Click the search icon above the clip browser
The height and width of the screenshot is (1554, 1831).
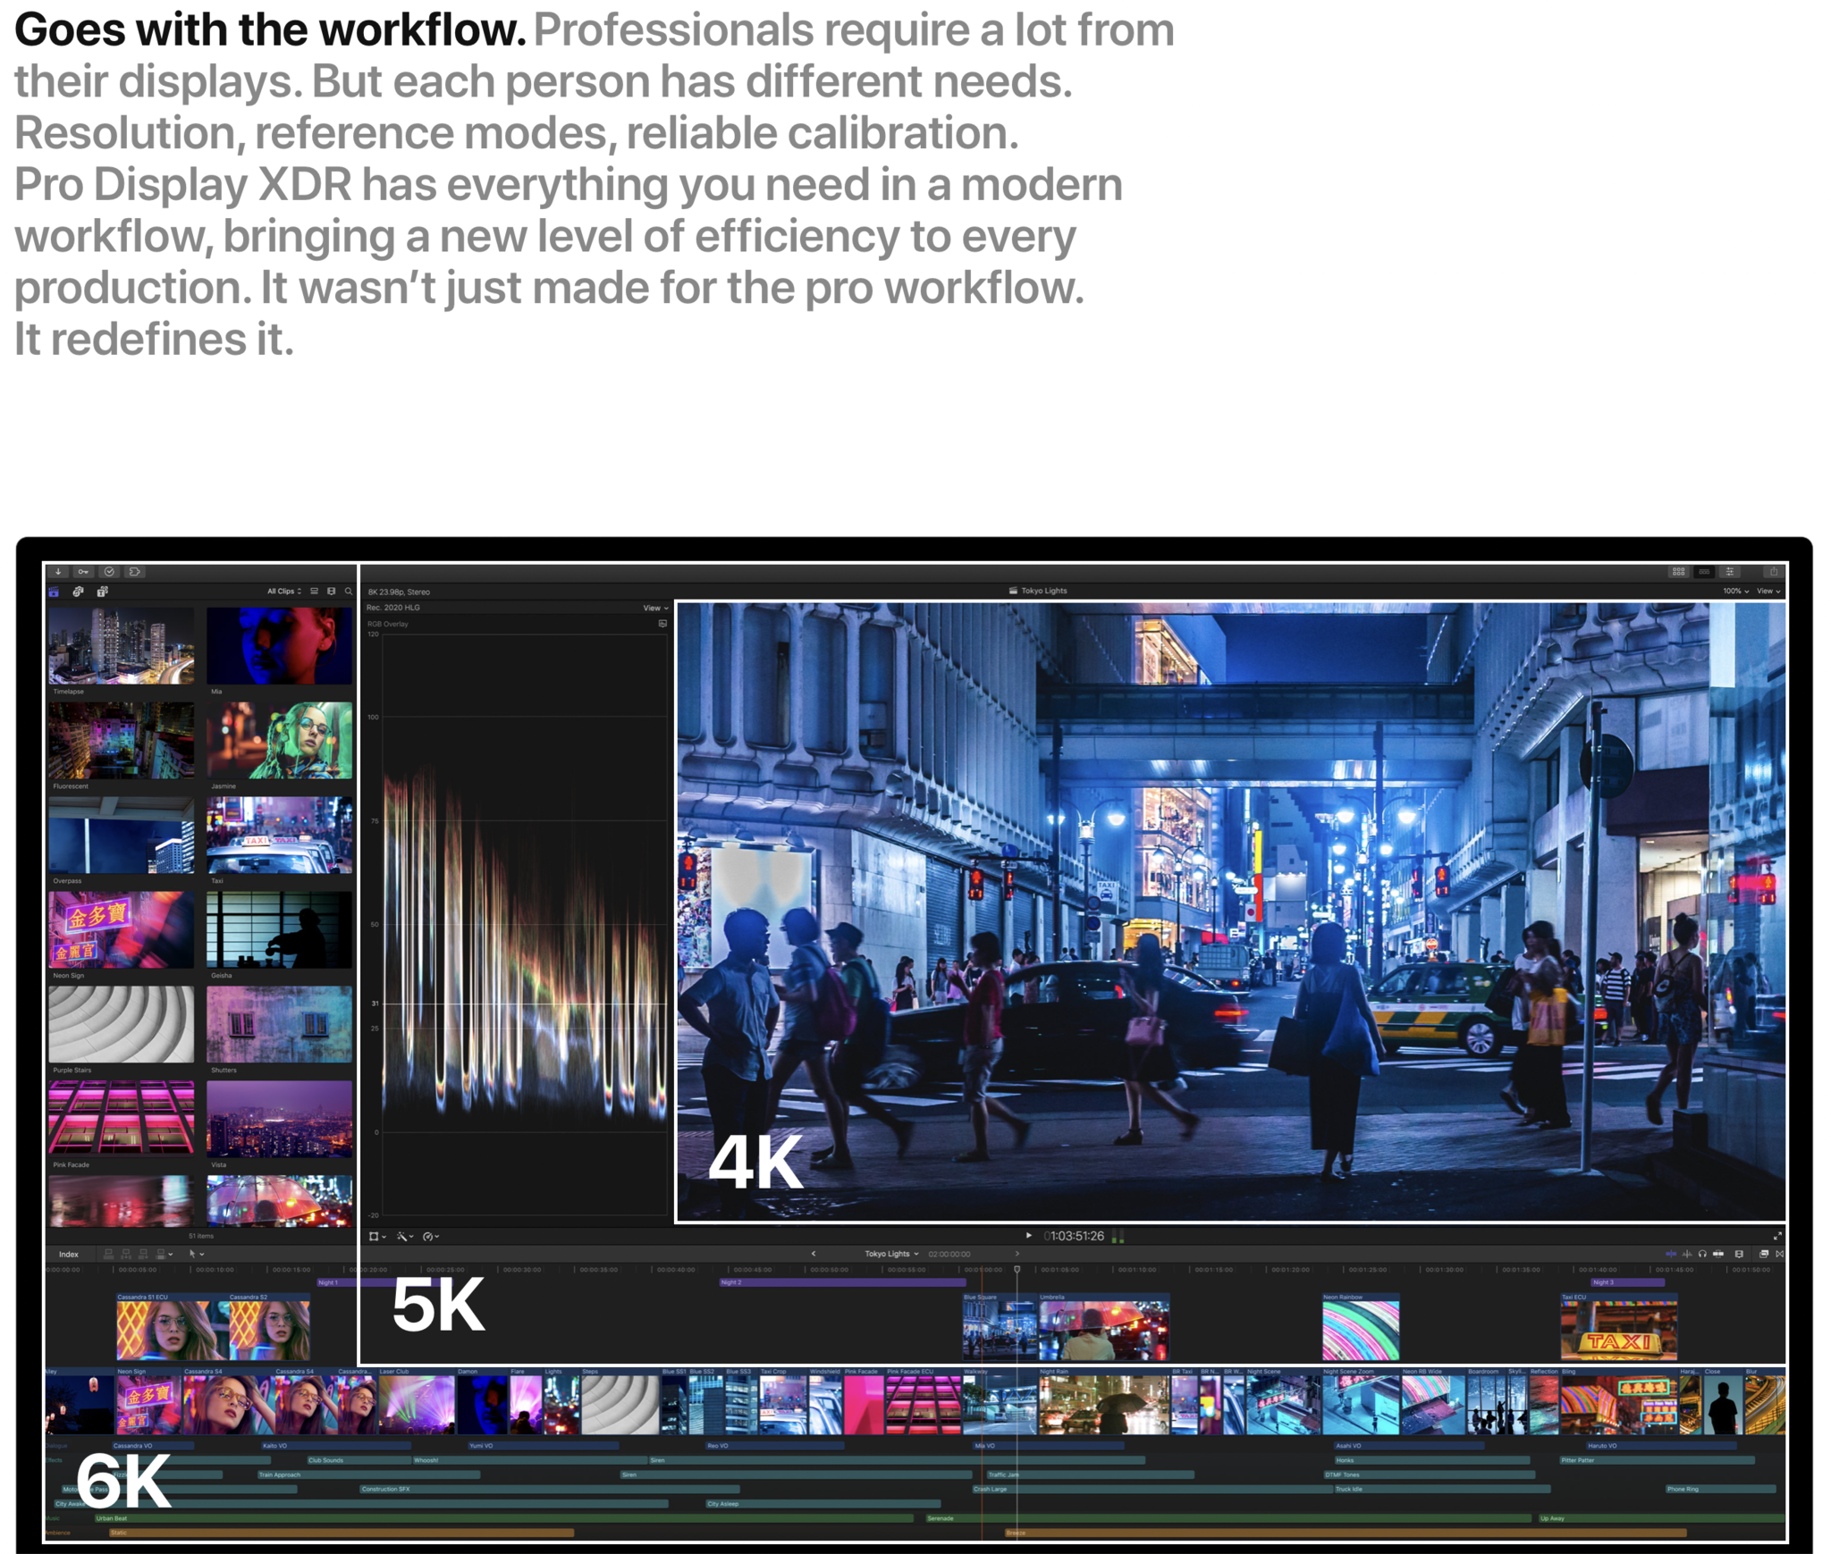pos(350,591)
